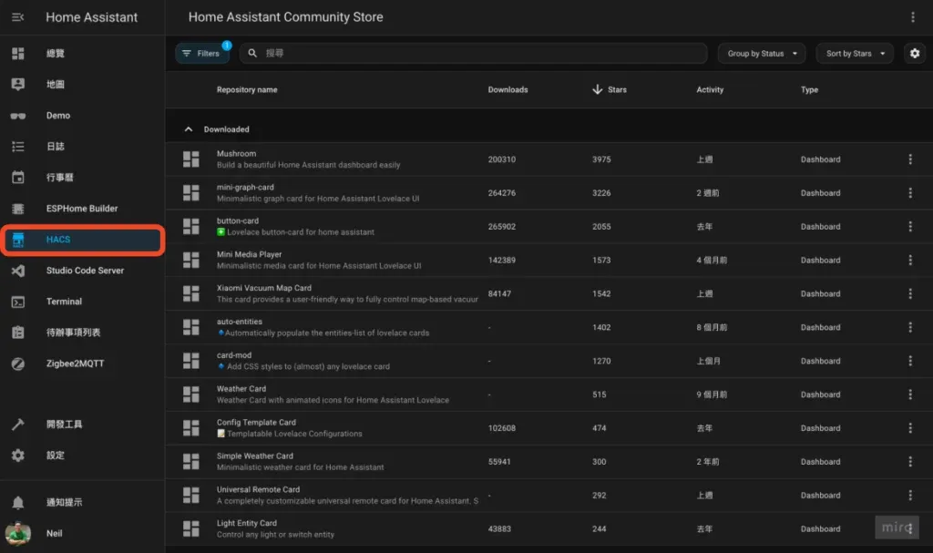The image size is (933, 553).
Task: Collapse the sidebar using the menu icon
Action: [18, 17]
